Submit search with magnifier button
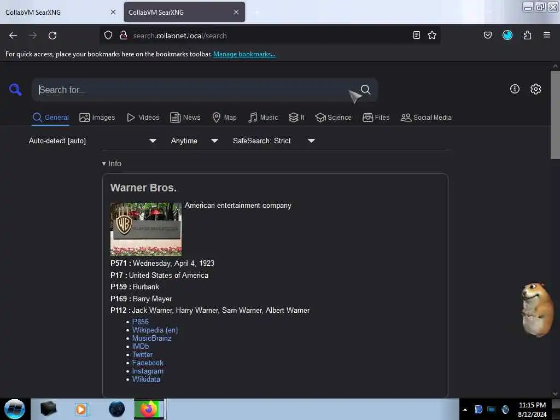Viewport: 560px width, 420px height. pos(365,89)
